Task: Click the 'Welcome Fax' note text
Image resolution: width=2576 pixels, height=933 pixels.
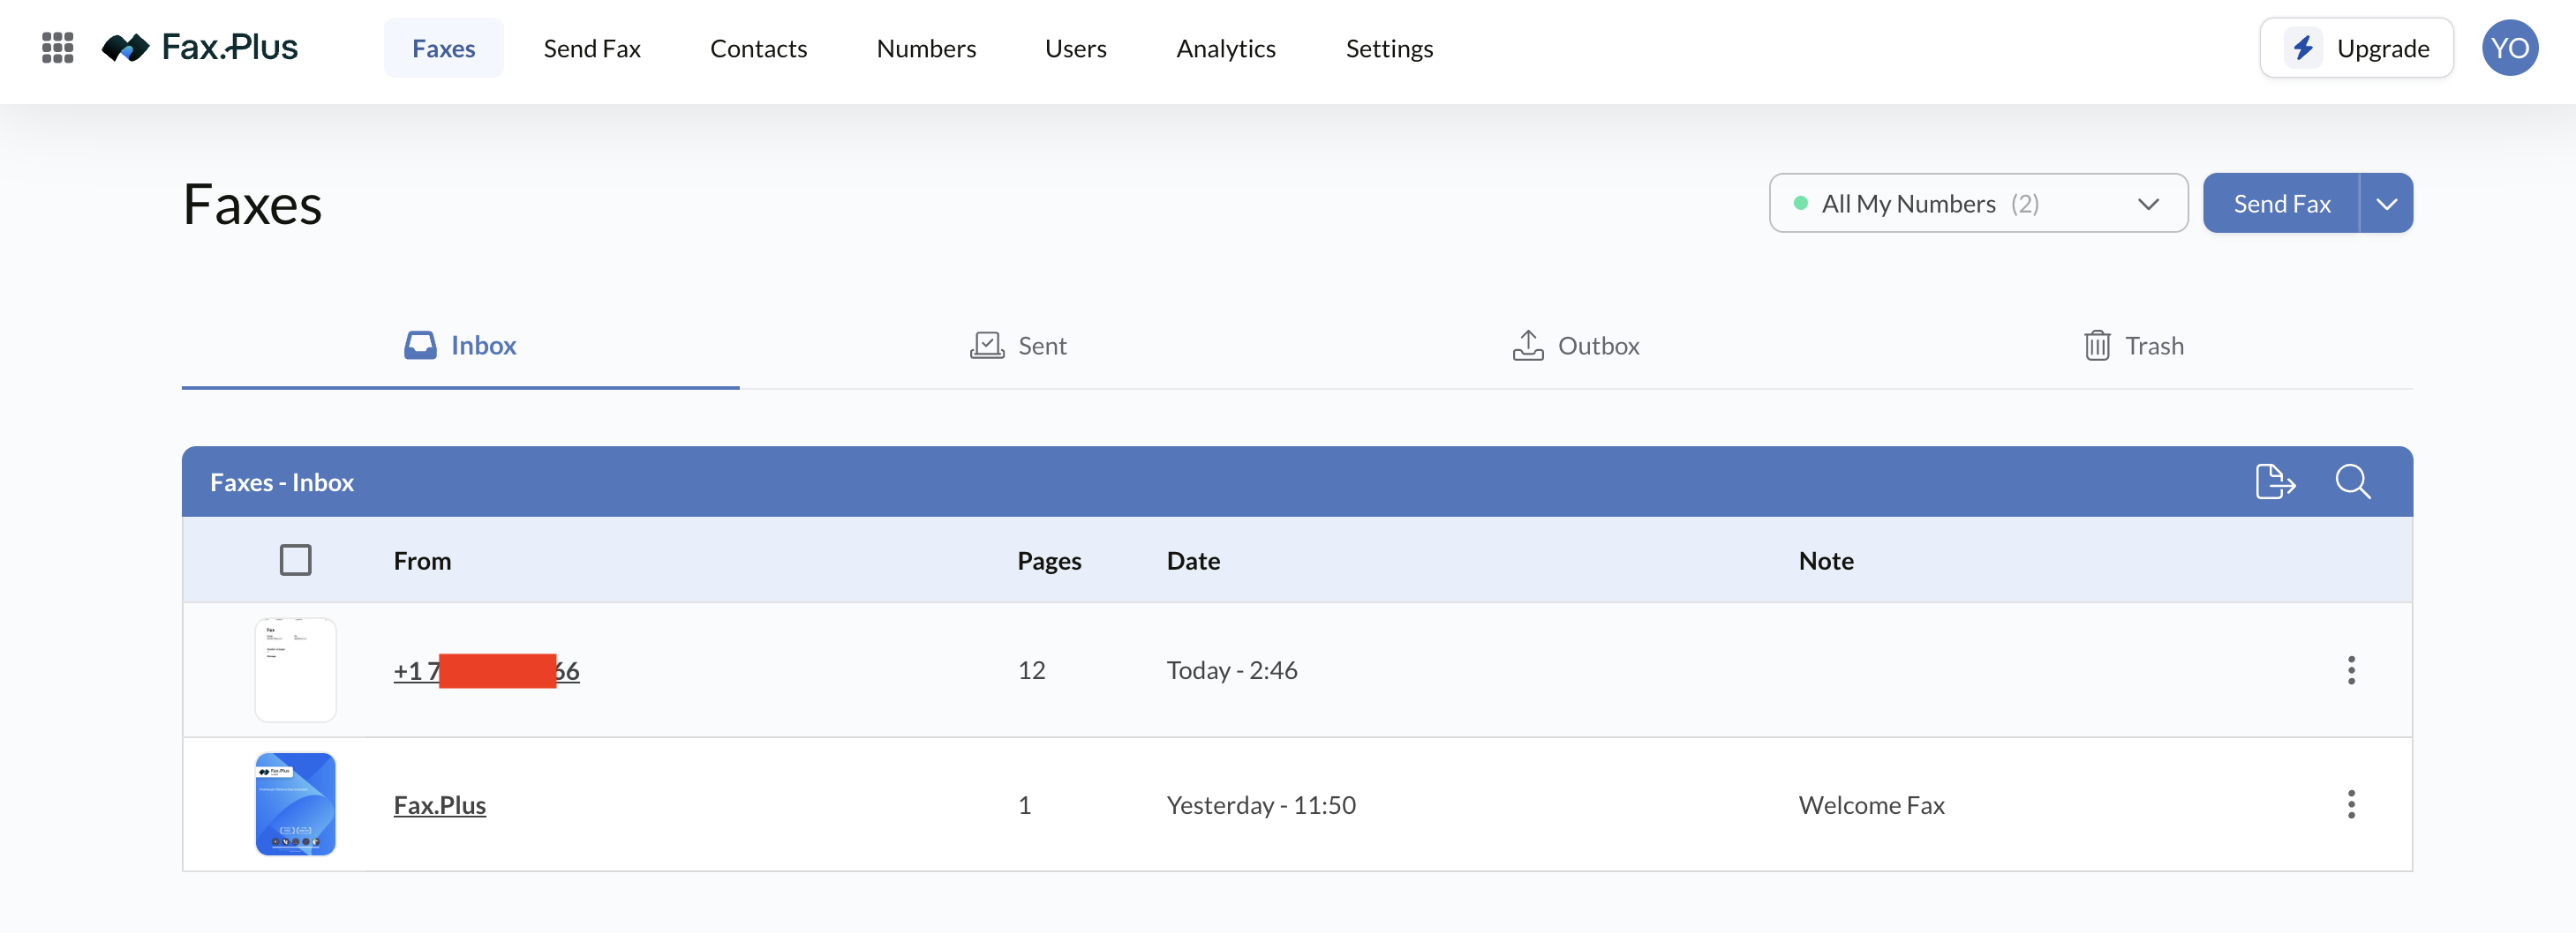Action: pyautogui.click(x=1871, y=805)
